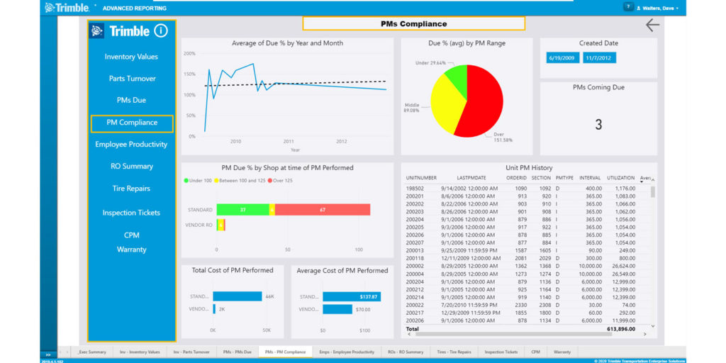Expand the bottom-left double-chevron panel button
Viewport: 726px width, 363px height.
point(48,354)
